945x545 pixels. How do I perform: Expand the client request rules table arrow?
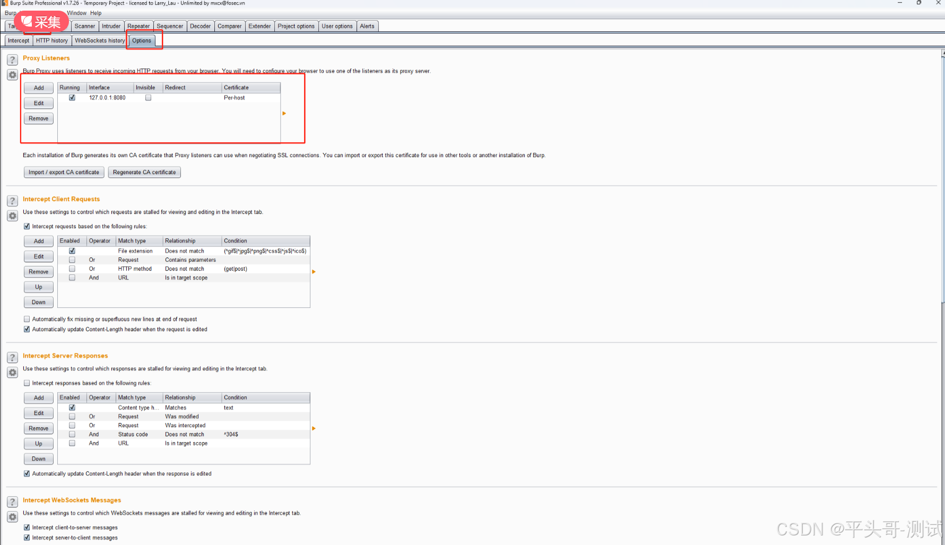314,272
